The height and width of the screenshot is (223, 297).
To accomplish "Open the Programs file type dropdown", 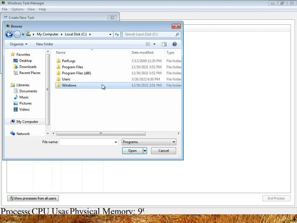I will point(149,142).
